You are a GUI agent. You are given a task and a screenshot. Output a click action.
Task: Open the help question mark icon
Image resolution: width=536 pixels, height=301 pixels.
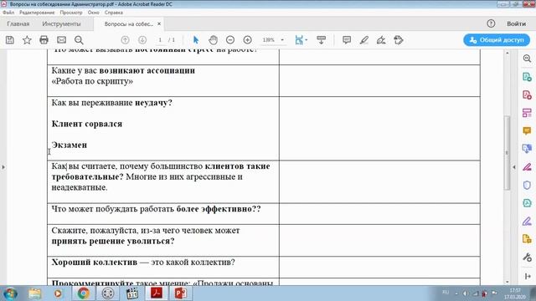click(x=491, y=23)
